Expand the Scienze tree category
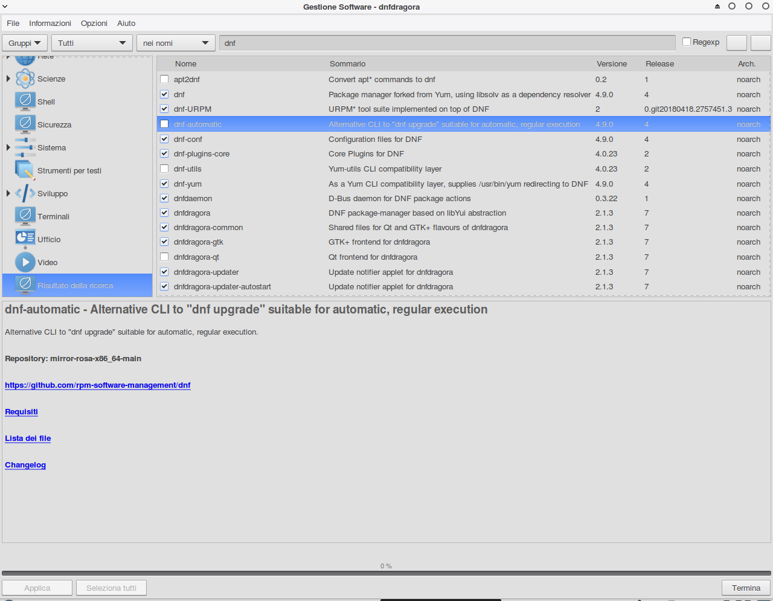This screenshot has height=601, width=773. click(x=8, y=79)
